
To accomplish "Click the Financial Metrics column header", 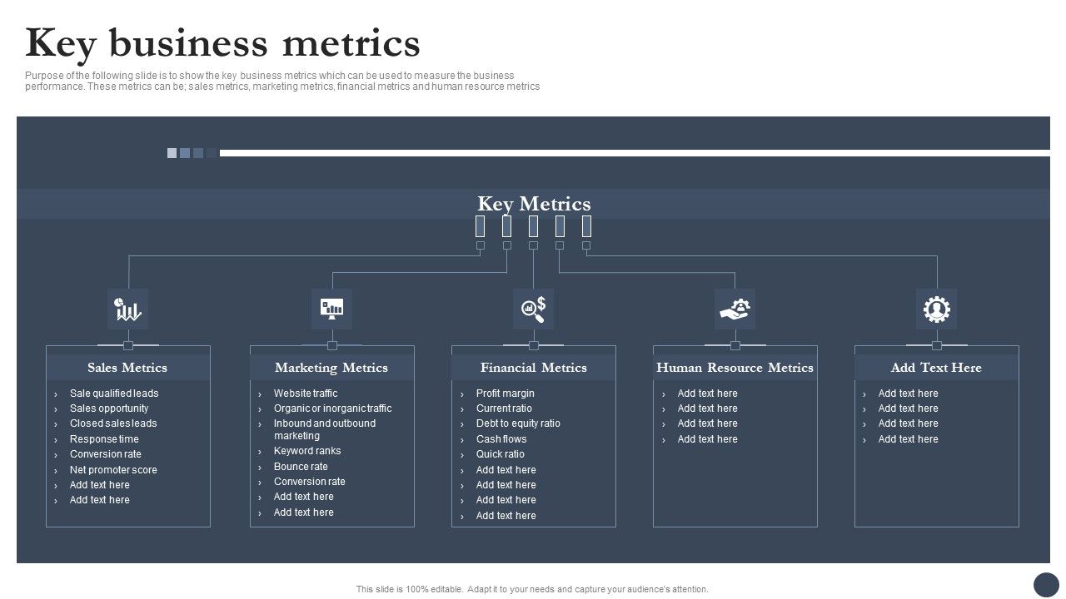I will 533,367.
